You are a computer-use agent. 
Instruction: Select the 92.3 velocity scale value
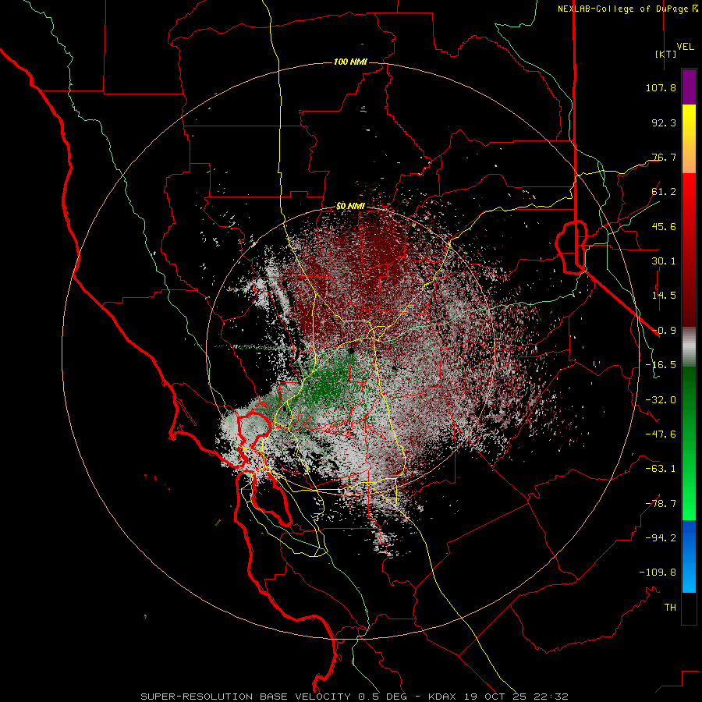(664, 122)
